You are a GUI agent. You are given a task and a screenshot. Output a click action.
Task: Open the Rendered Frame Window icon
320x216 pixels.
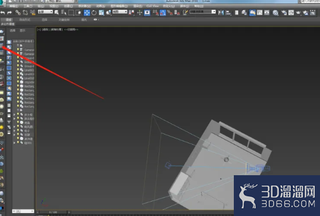[291, 13]
